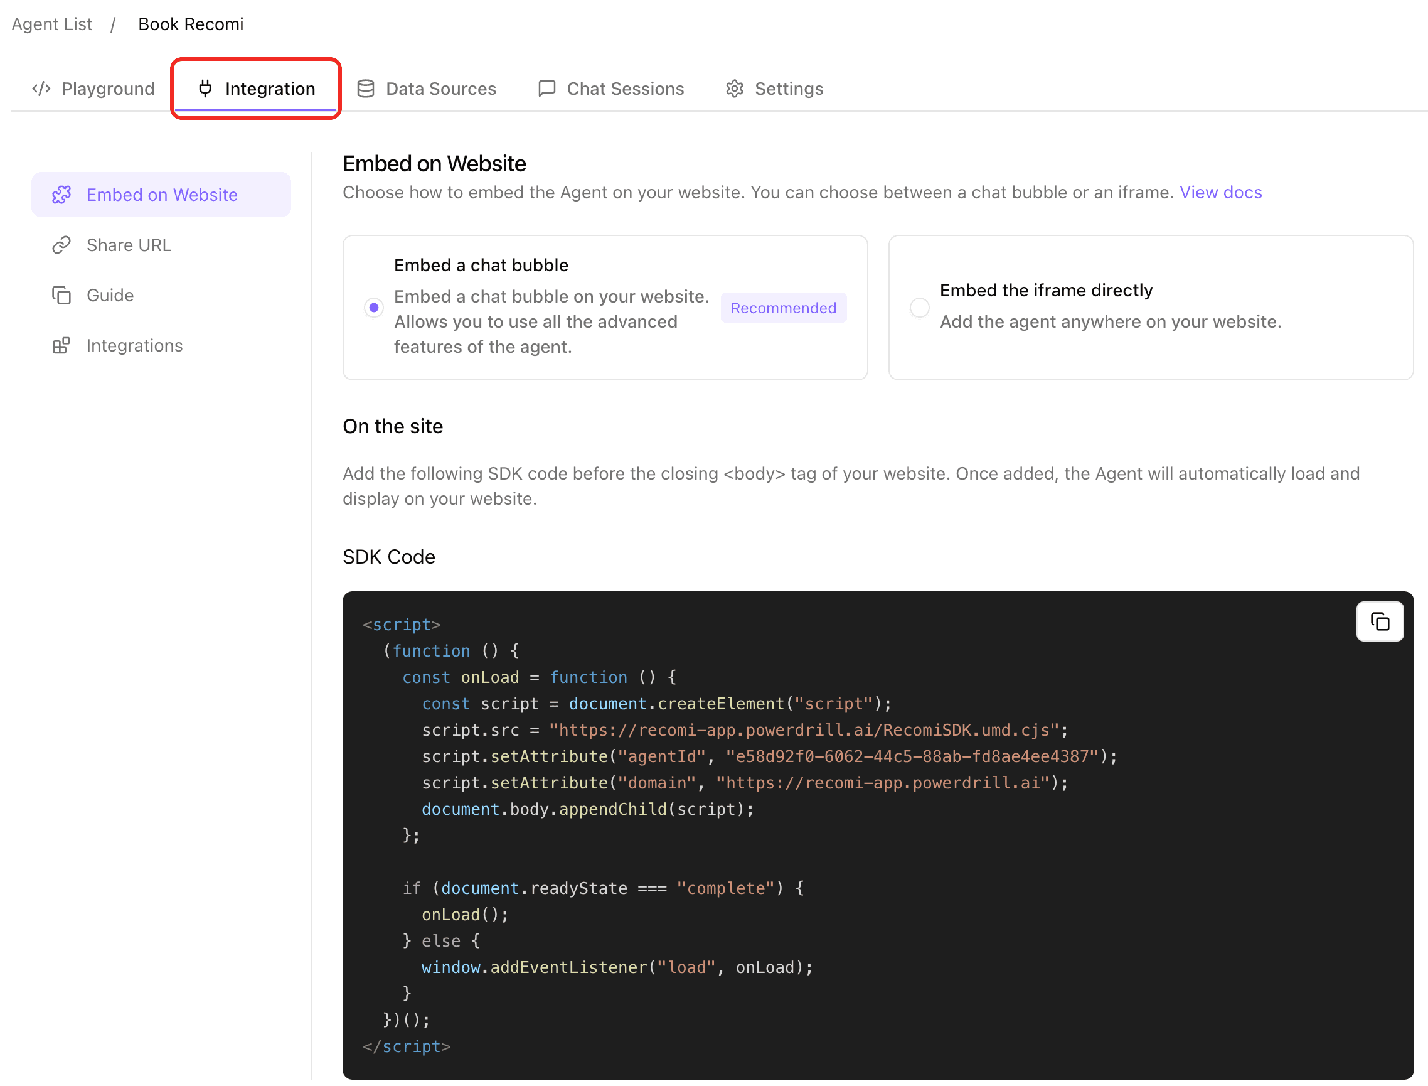The image size is (1428, 1086).
Task: Click the Integration plug icon
Action: [205, 89]
